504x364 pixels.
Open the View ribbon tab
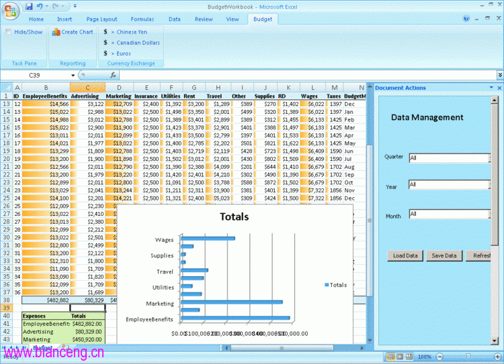(x=233, y=19)
